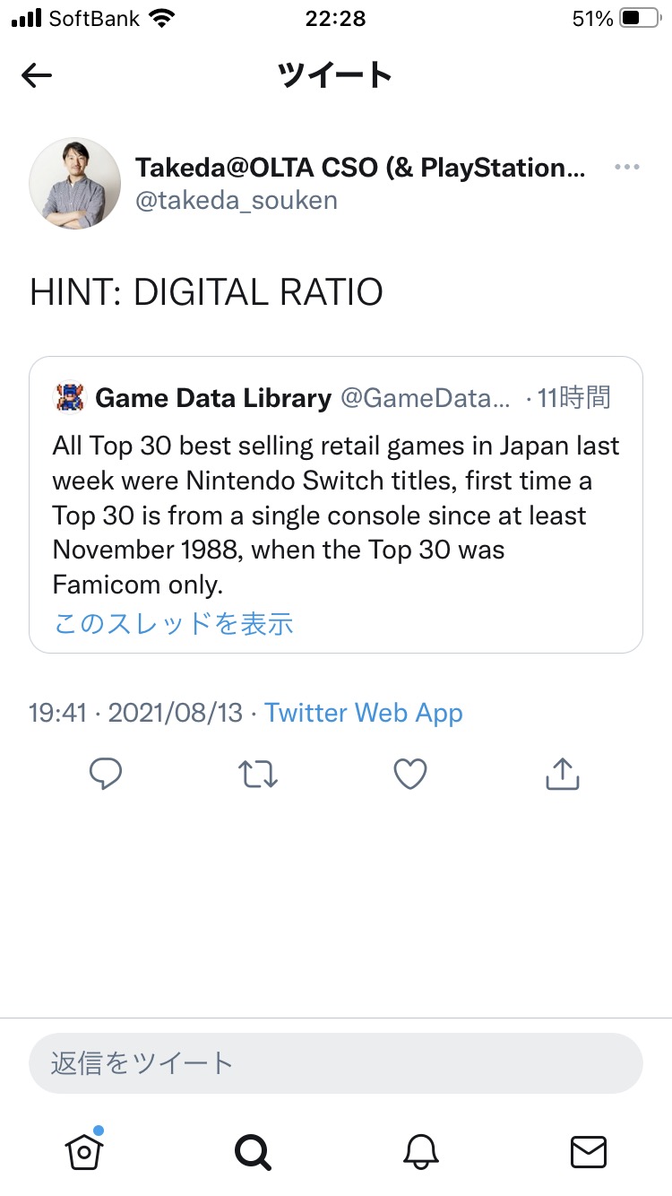672x1196 pixels.
Task: Tap the '返信をツイート' reply field
Action: pos(336,1063)
